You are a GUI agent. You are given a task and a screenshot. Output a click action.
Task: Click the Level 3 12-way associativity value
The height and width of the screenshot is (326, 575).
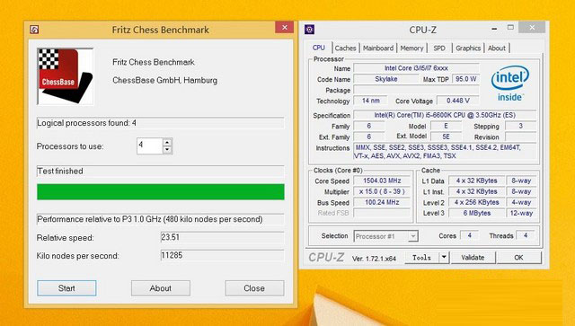(521, 213)
